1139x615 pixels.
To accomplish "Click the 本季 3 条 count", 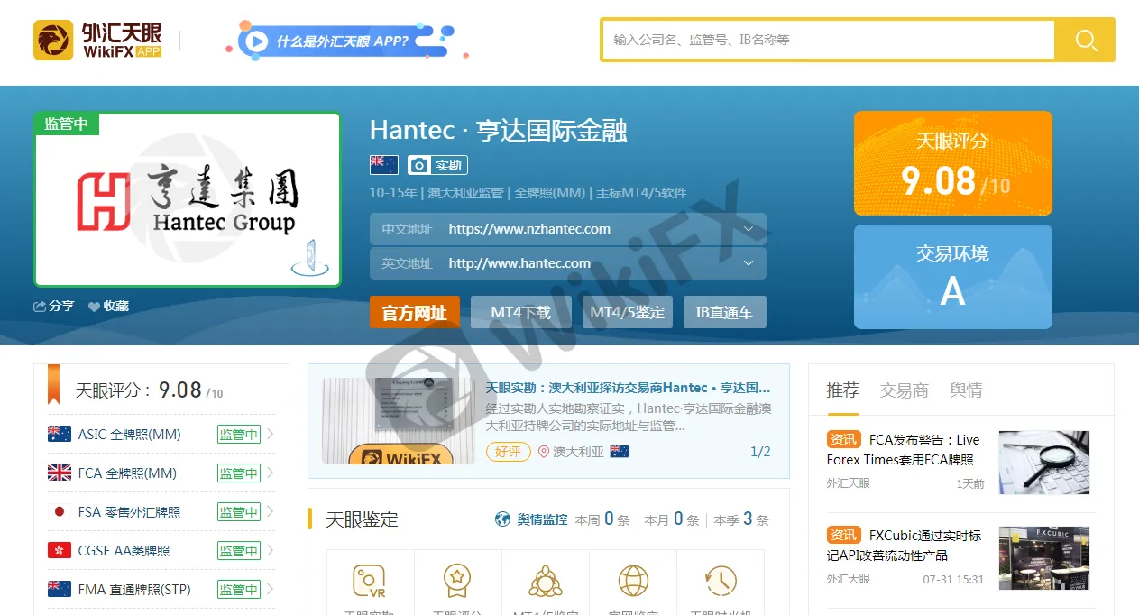I will point(741,519).
